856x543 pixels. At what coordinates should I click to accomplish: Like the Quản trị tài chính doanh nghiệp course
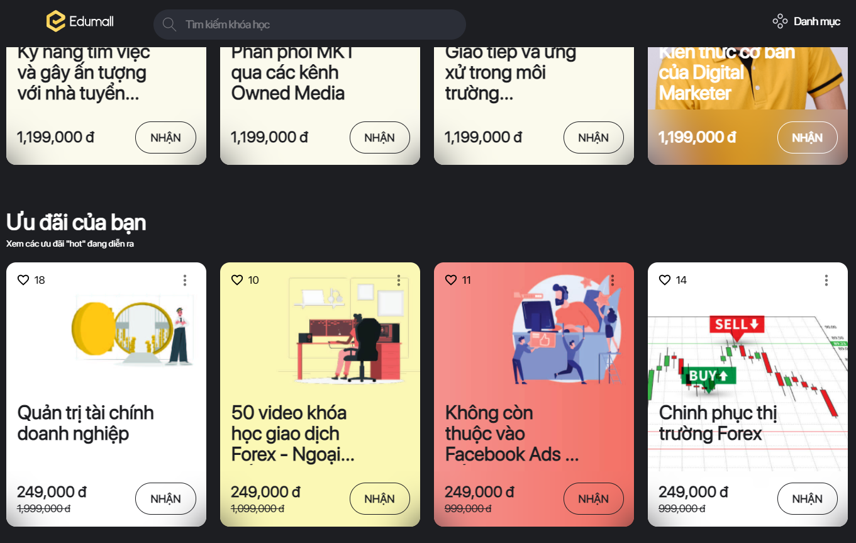tap(23, 280)
